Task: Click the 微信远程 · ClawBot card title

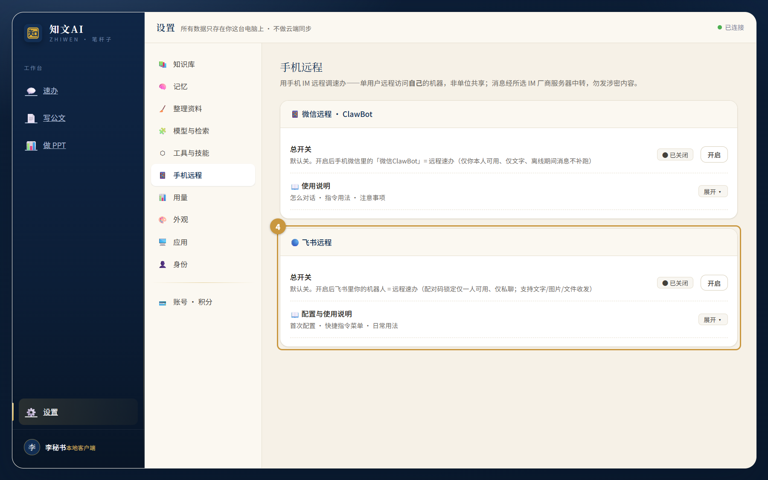Action: 337,114
